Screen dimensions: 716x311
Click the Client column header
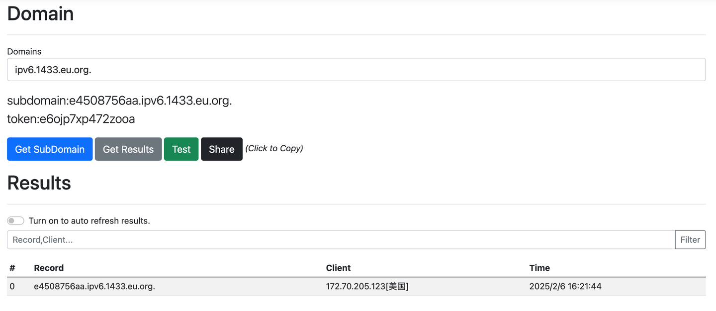[x=338, y=268]
